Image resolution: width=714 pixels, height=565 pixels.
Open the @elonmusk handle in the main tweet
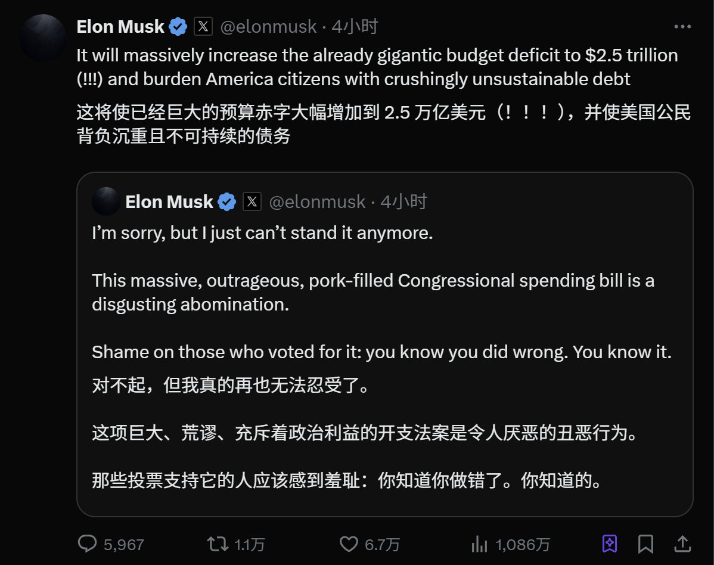(x=268, y=27)
